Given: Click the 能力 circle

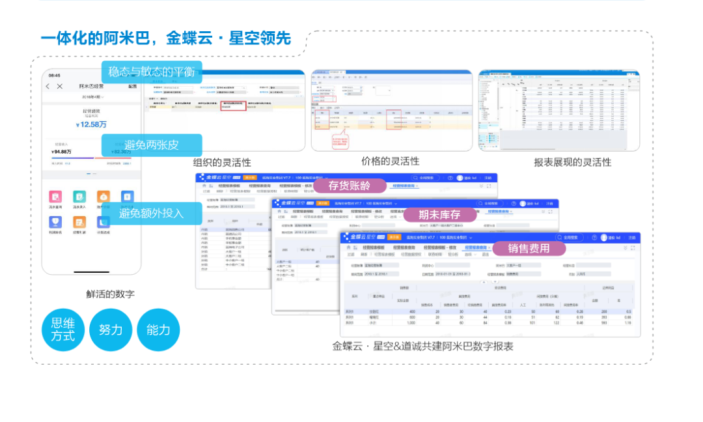Looking at the screenshot, I should [158, 330].
